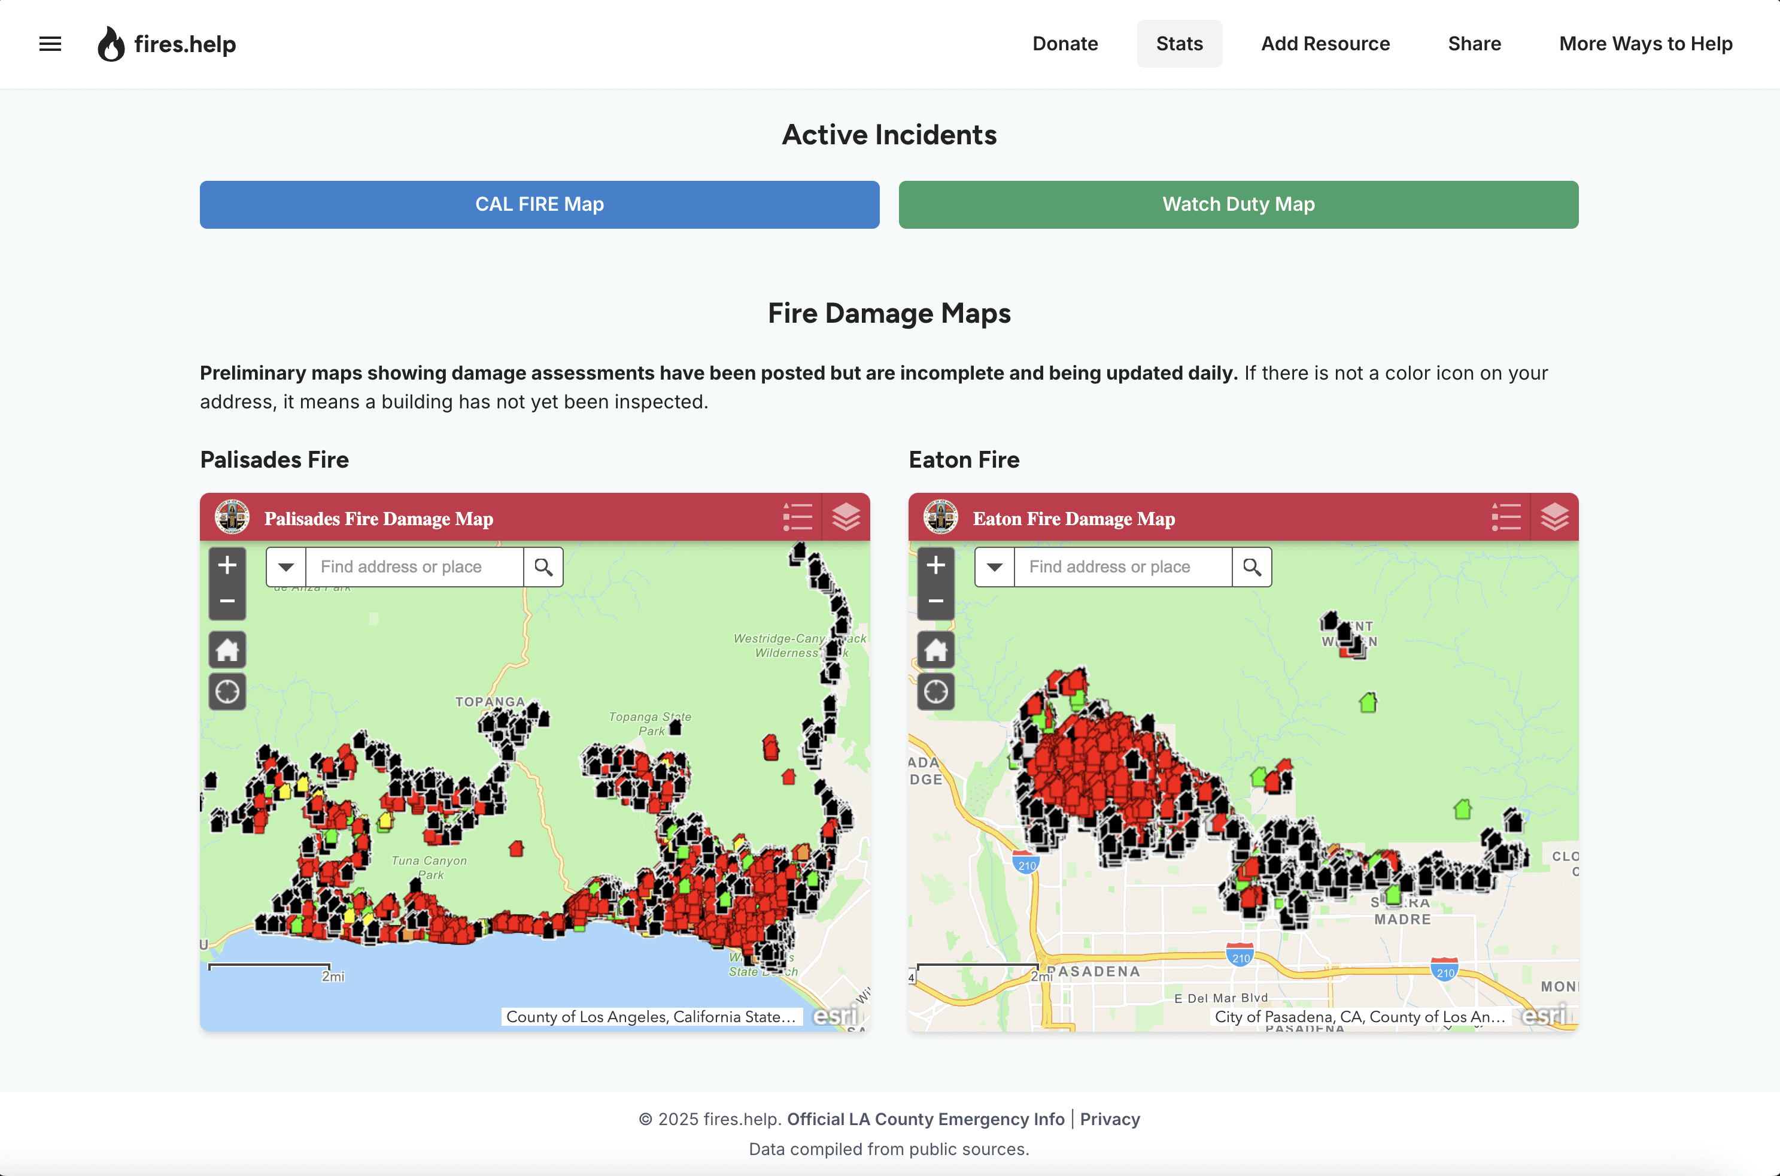Expand the Eaton search source dropdown
The width and height of the screenshot is (1780, 1176).
(x=995, y=567)
